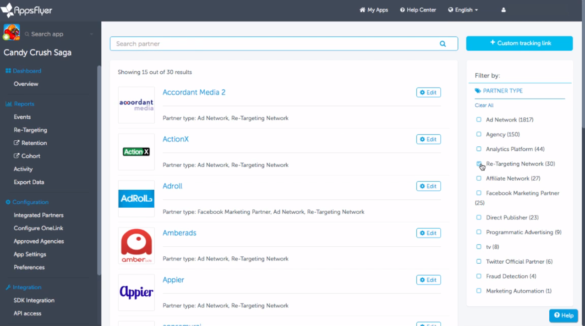Expand the user account menu

(x=503, y=10)
